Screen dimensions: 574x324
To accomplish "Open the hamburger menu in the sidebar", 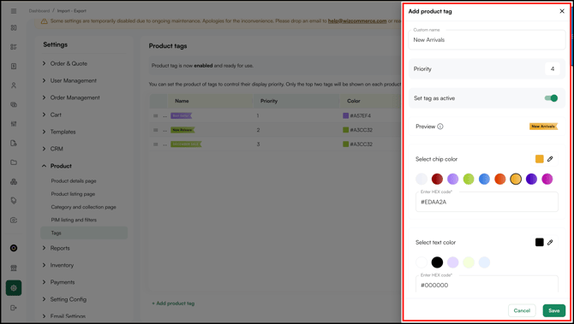I will (x=14, y=11).
